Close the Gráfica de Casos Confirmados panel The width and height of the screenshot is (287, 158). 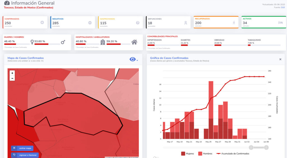pos(280,59)
